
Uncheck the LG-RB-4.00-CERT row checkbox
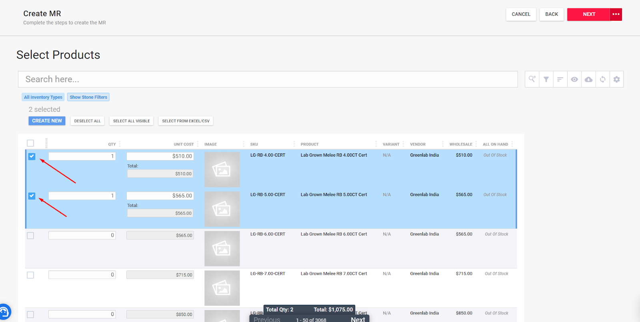tap(32, 156)
